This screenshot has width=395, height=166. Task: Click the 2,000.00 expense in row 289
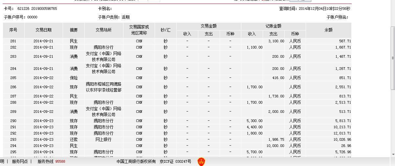pos(276,112)
